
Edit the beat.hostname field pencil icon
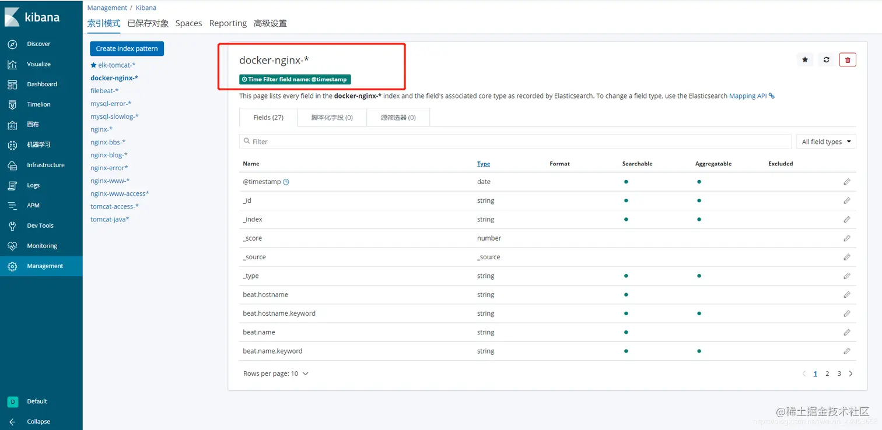[x=847, y=295]
